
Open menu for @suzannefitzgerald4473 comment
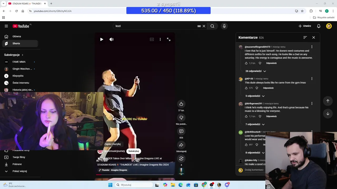tap(312, 47)
